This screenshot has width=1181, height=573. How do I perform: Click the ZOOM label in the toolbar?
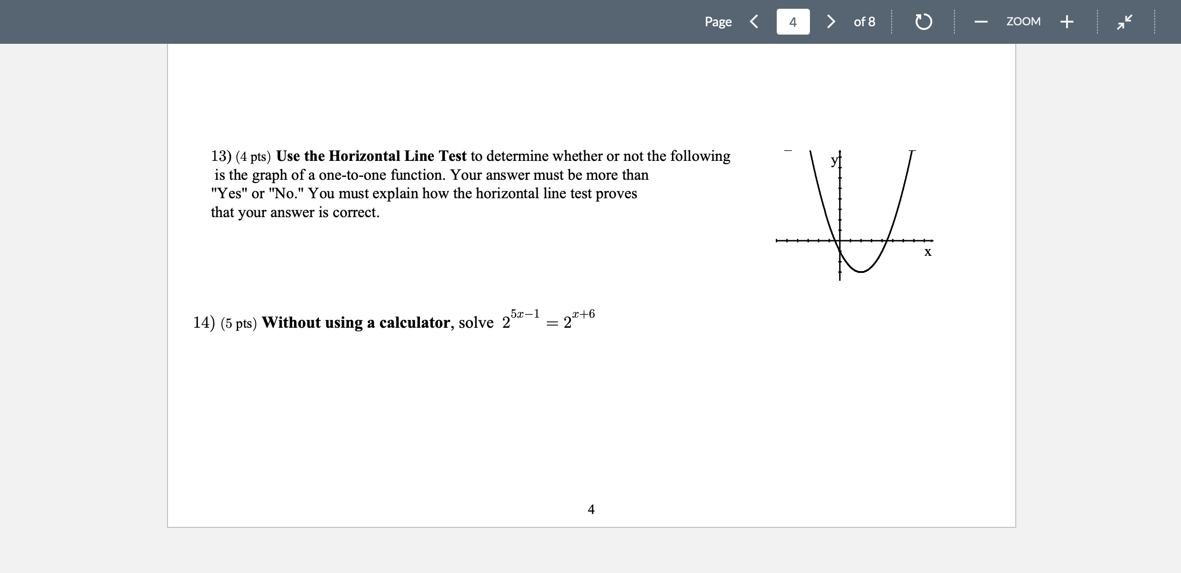(x=1023, y=21)
